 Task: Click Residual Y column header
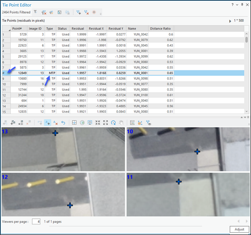[116, 28]
